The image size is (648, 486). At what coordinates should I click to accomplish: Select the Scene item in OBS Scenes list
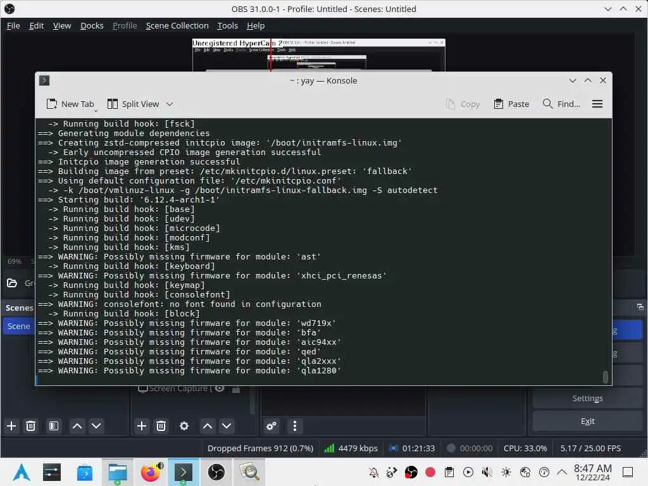click(x=18, y=326)
